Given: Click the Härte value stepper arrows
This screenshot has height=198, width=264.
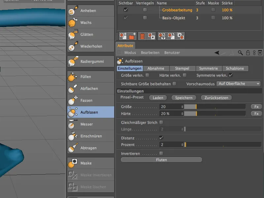Looking at the screenshot, I should [182, 114].
